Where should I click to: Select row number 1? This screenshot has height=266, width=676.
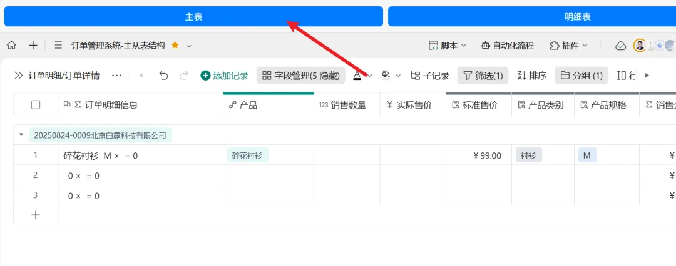36,155
